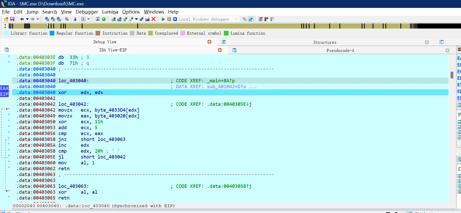Image resolution: width=461 pixels, height=213 pixels.
Task: Click the green circle toolbar icon
Action: (x=104, y=19)
